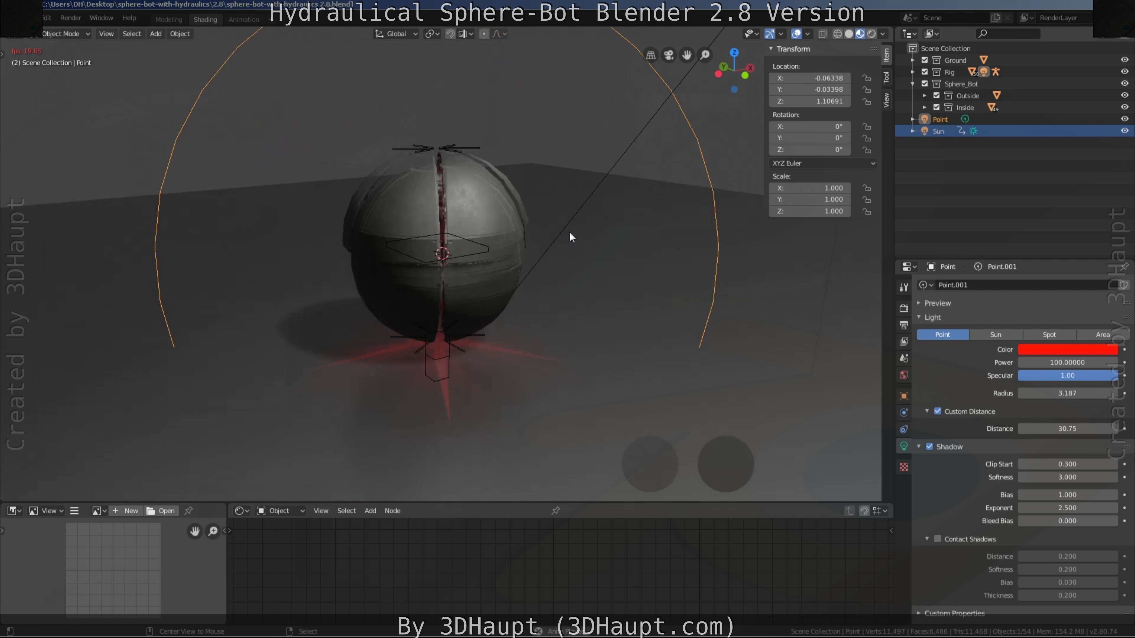The width and height of the screenshot is (1135, 638).
Task: Select Rendered viewport shading
Action: [872, 34]
